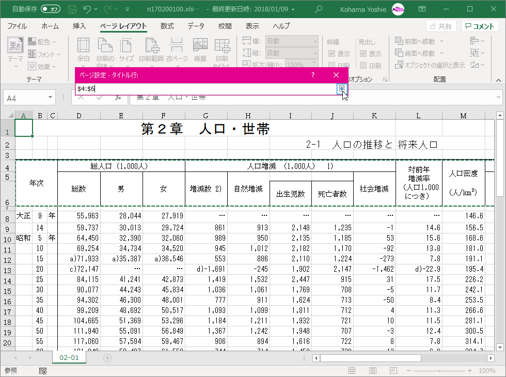This screenshot has height=377, width=506.
Task: Toggle the AutoSave (自動保存) switch
Action: point(50,9)
